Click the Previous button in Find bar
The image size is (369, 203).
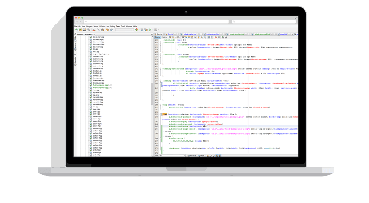click(192, 155)
